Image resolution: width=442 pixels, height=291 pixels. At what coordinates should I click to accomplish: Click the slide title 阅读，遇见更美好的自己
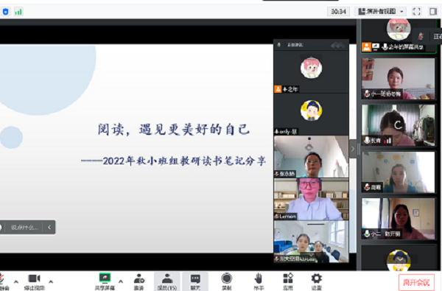click(174, 130)
